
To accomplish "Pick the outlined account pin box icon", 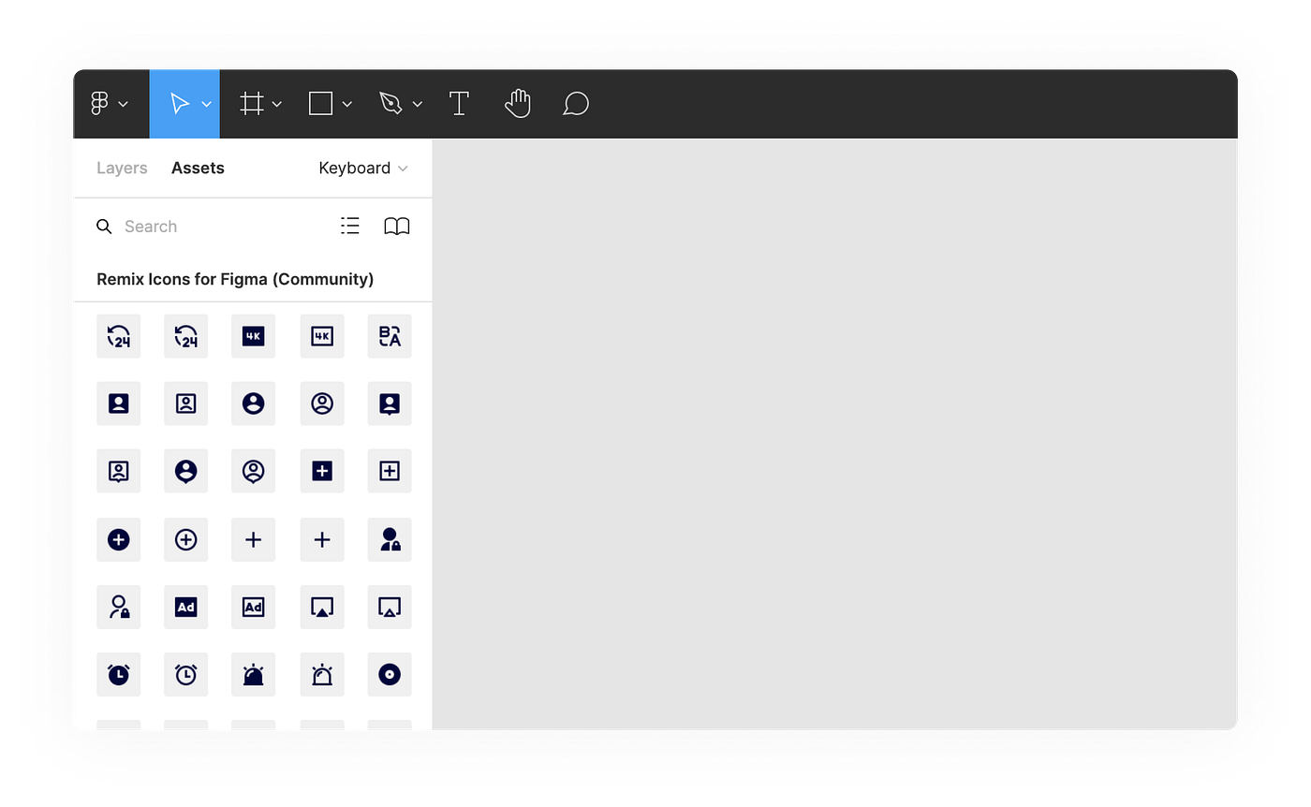I will point(119,471).
